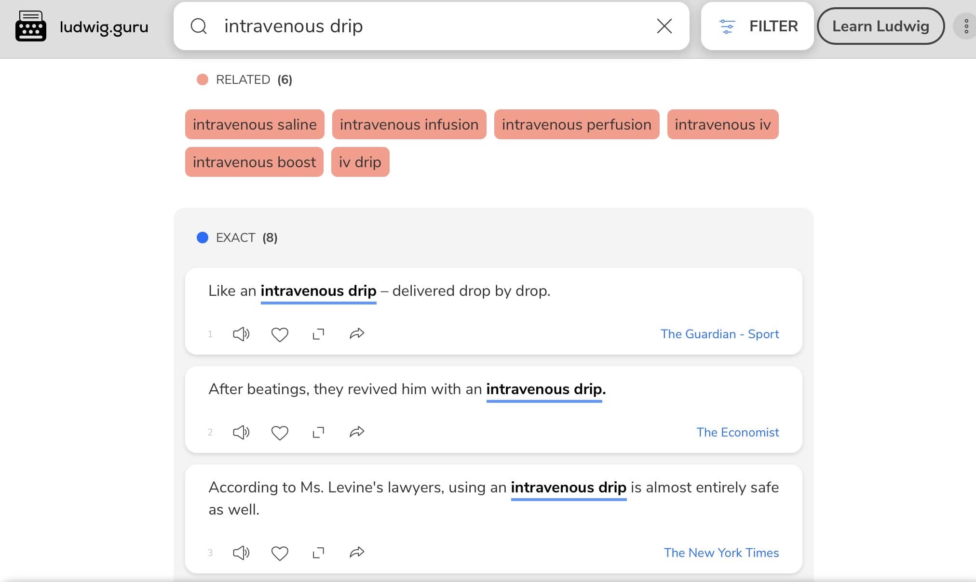This screenshot has height=582, width=976.
Task: Like the third sentence with heart
Action: [x=280, y=553]
